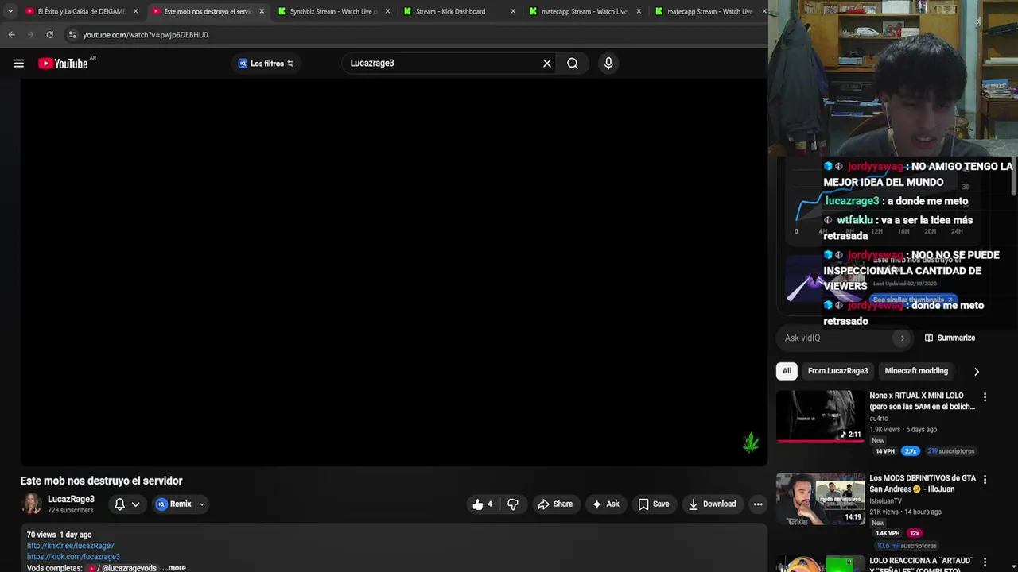Close the Synthblz Stream tab
Image resolution: width=1018 pixels, height=572 pixels.
[387, 11]
